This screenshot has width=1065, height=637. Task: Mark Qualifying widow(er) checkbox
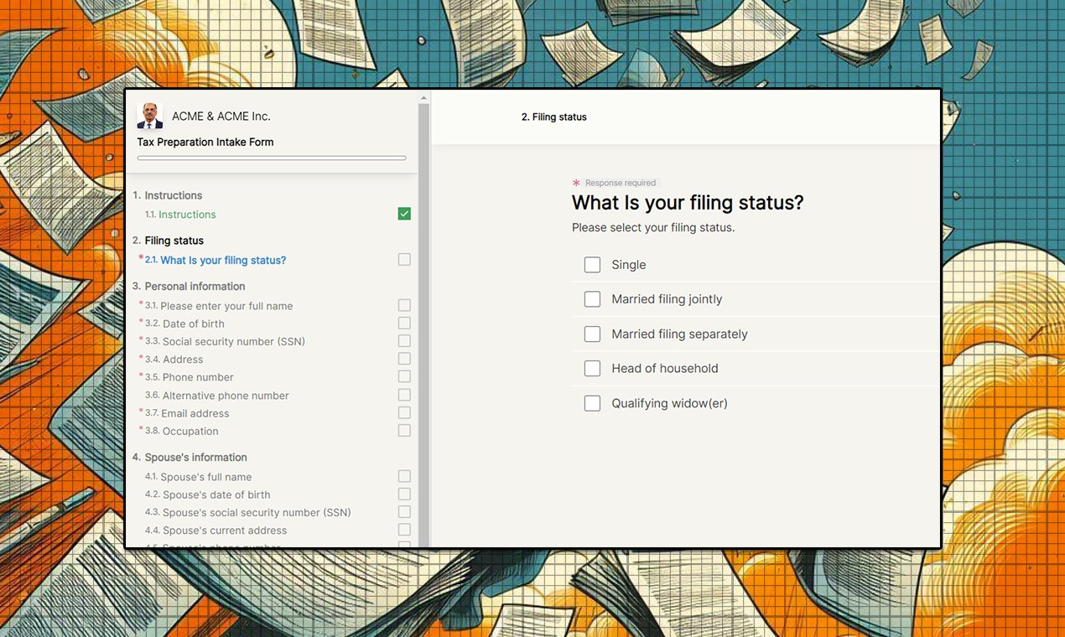tap(592, 403)
